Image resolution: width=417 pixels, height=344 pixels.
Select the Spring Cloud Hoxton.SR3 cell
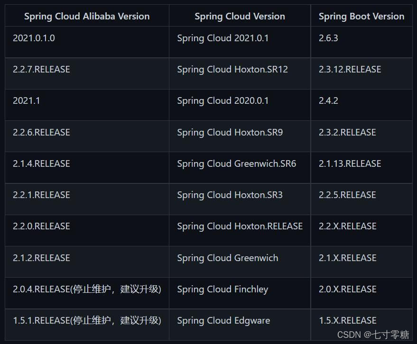pos(230,195)
